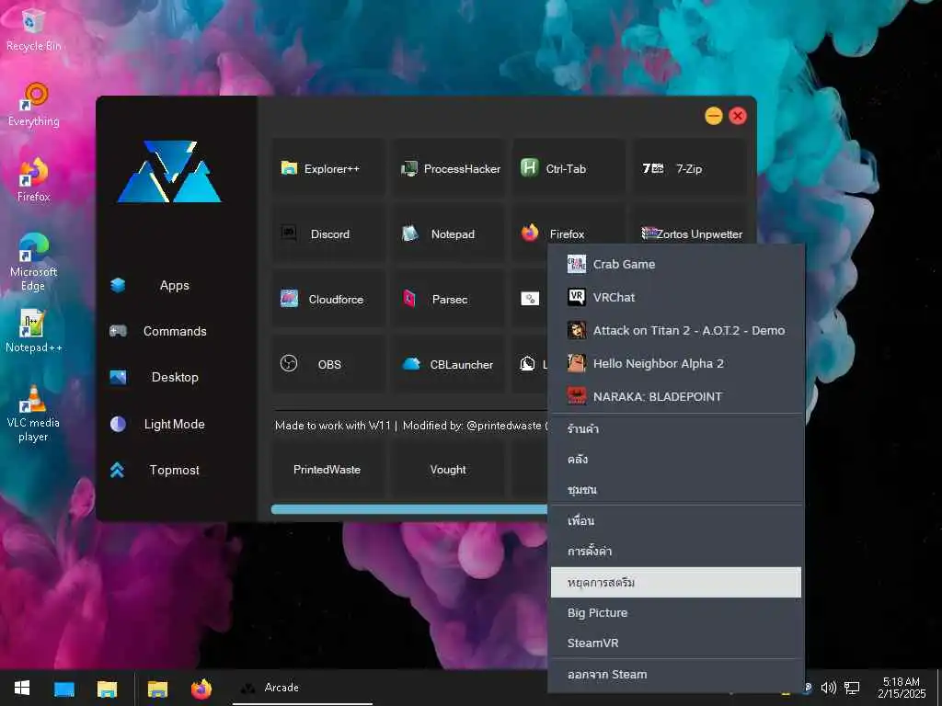Open the clock showing 5:18 AM
The image size is (942, 706).
tap(902, 688)
